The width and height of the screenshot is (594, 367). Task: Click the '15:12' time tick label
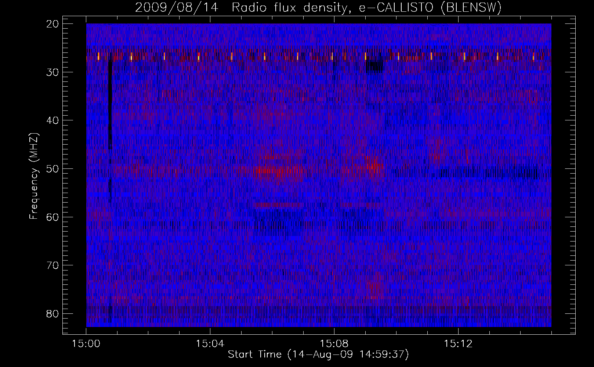pos(458,344)
